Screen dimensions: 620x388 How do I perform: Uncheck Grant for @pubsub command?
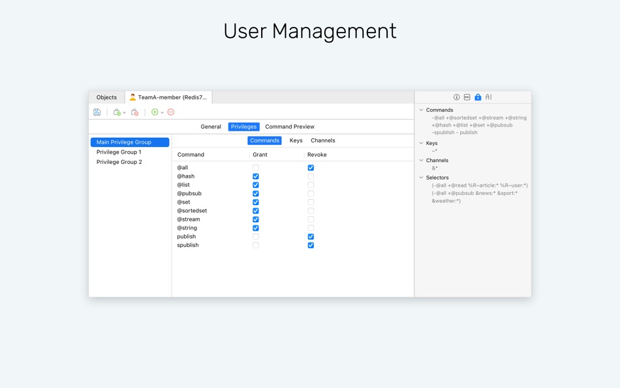tap(256, 193)
